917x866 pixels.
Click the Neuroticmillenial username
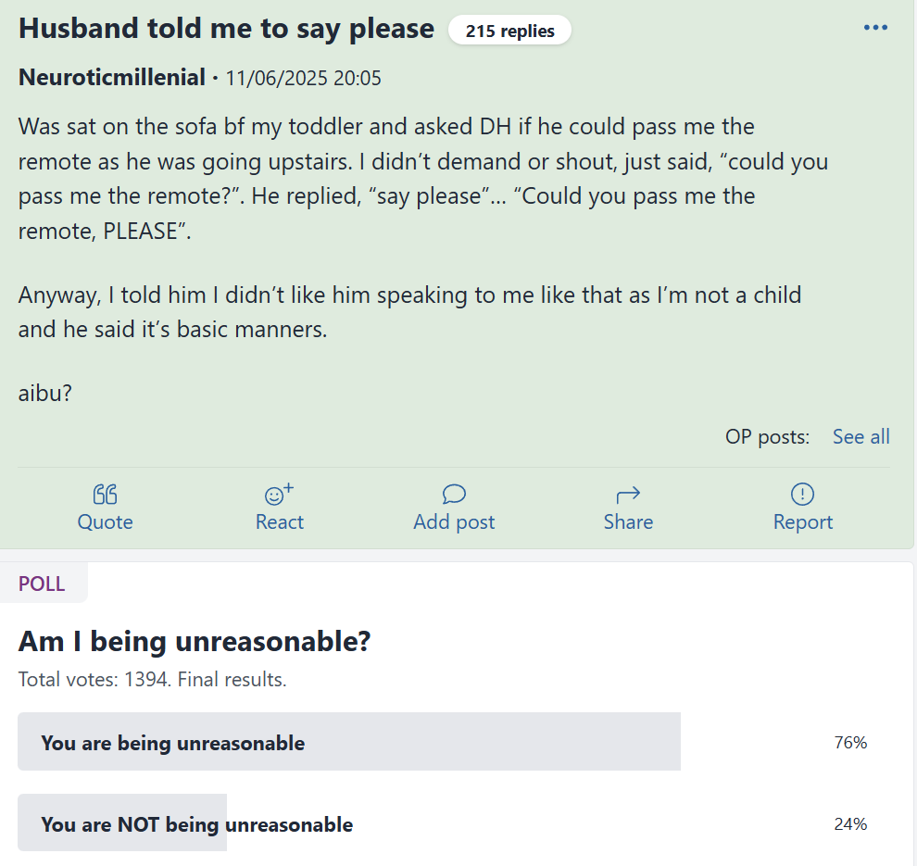click(112, 78)
